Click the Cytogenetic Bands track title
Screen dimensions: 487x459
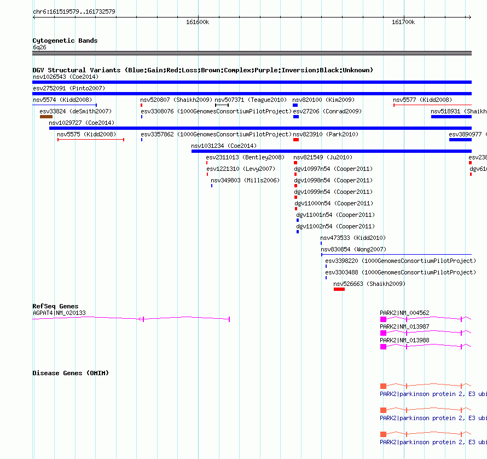point(65,41)
